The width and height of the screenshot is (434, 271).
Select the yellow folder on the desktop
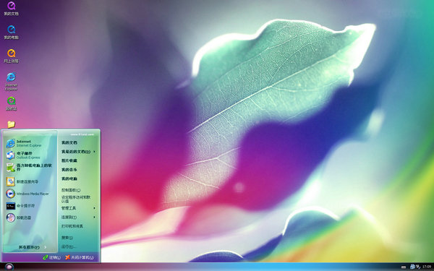click(x=11, y=124)
